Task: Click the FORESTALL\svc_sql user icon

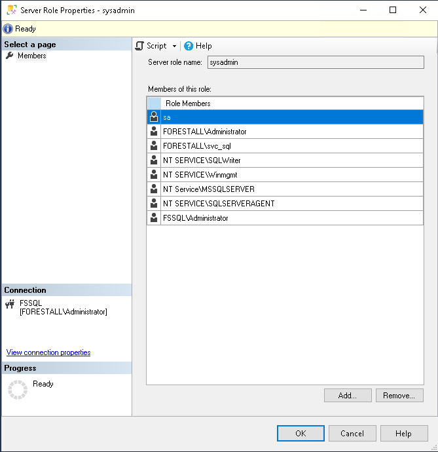Action: tap(154, 146)
